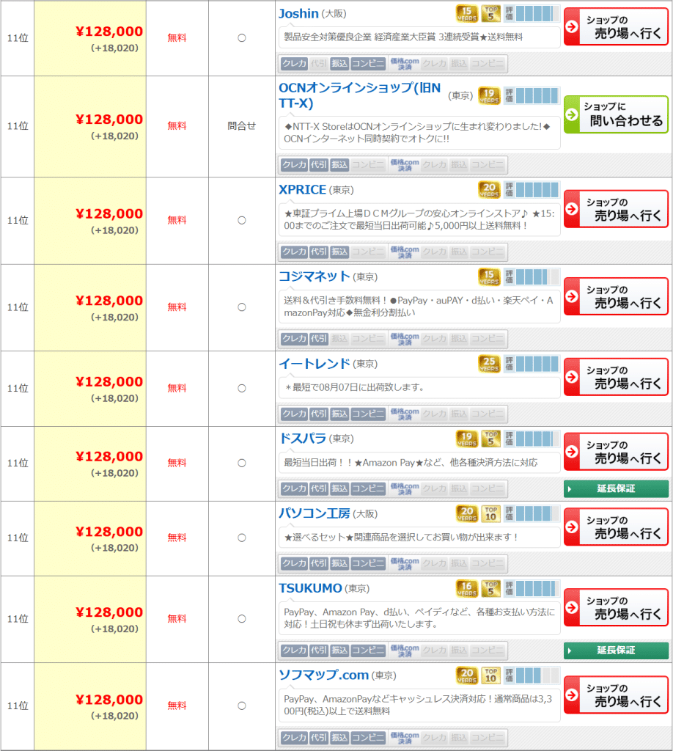
Task: View XPRICE's rating bar
Action: (532, 190)
